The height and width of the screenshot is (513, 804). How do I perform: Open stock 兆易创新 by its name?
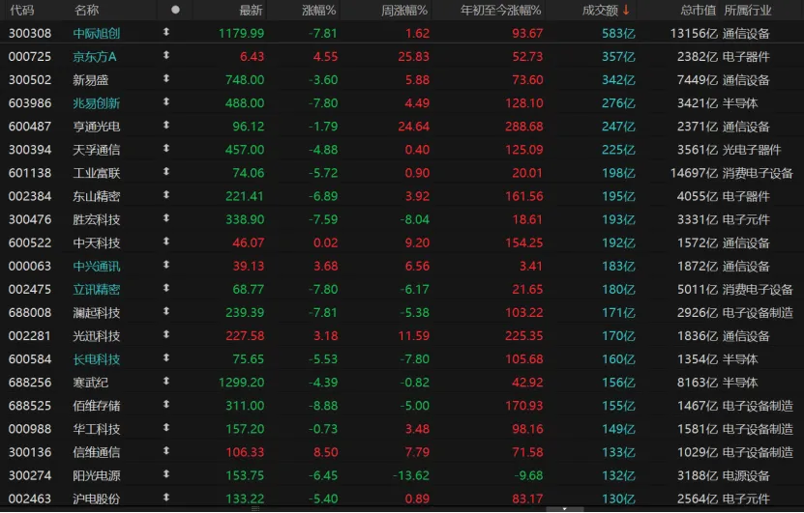click(x=97, y=103)
